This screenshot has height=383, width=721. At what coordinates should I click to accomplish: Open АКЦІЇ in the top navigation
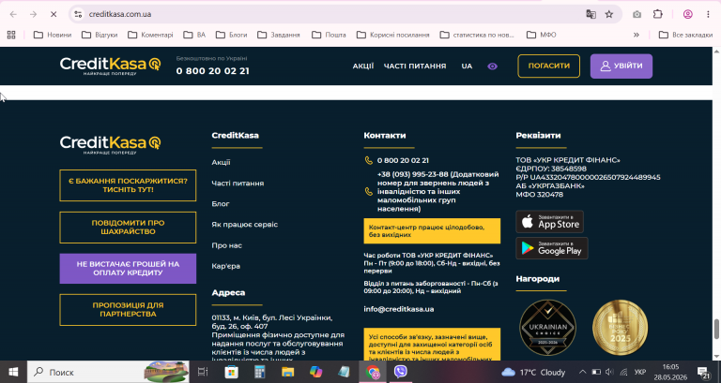point(363,66)
